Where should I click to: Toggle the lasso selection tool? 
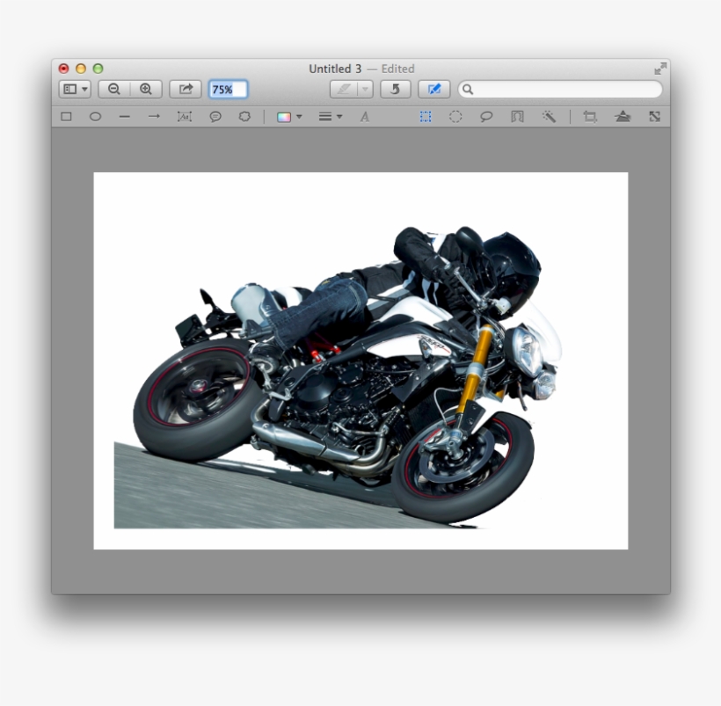(486, 115)
